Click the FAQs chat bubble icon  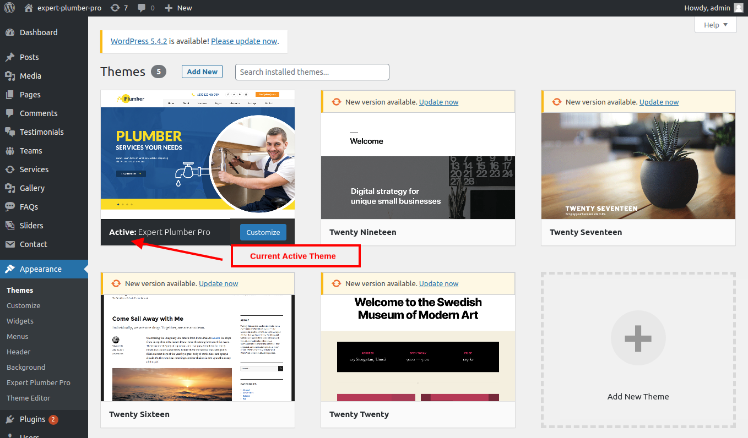point(10,207)
